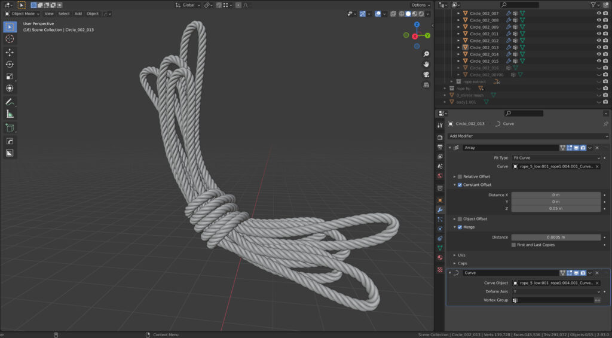Open the Material properties tab
Image resolution: width=612 pixels, height=338 pixels.
point(440,257)
